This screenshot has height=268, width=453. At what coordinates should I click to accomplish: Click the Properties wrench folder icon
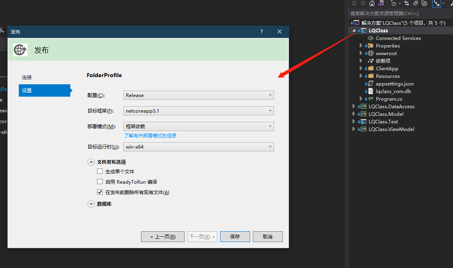371,46
